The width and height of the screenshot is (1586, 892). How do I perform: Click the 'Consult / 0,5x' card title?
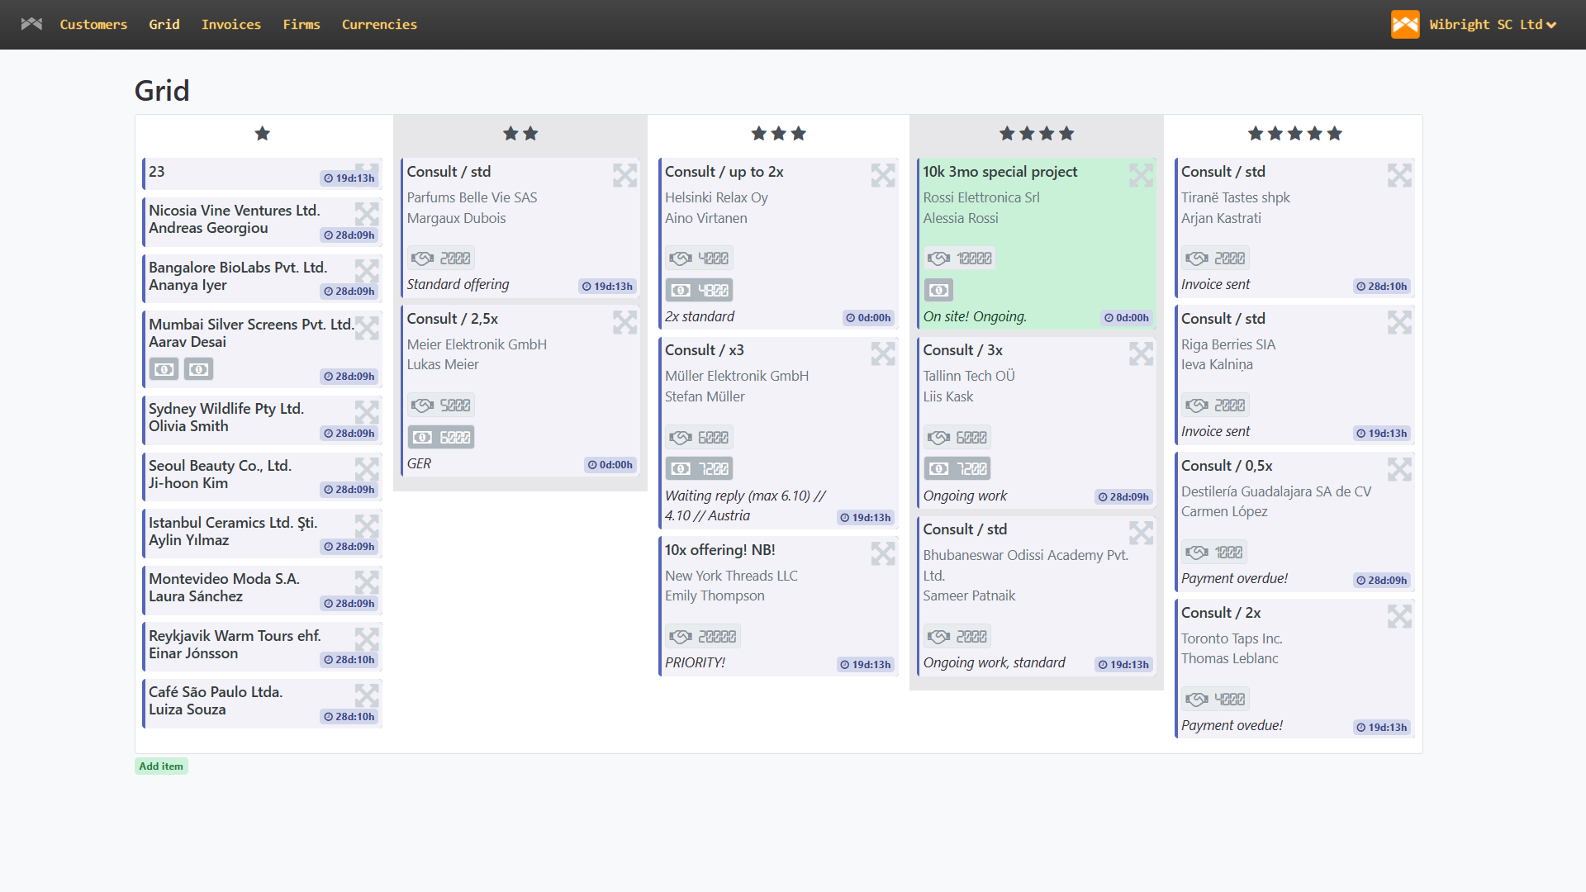1227,466
